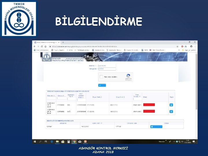This screenshot has height=156, width=208.
Task: Open the bookmark with the video camera icon
Action: coord(157,50)
